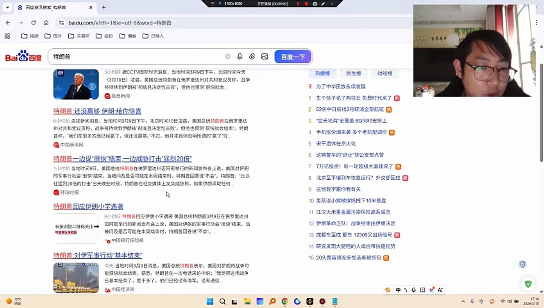Screen dimensions: 544x308
Task: Open File Explorer from taskbar
Action: (247, 302)
